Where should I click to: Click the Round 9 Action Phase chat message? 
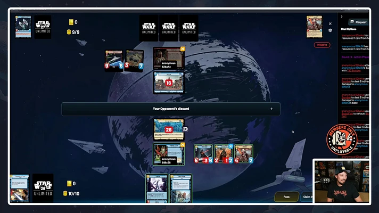[355, 57]
